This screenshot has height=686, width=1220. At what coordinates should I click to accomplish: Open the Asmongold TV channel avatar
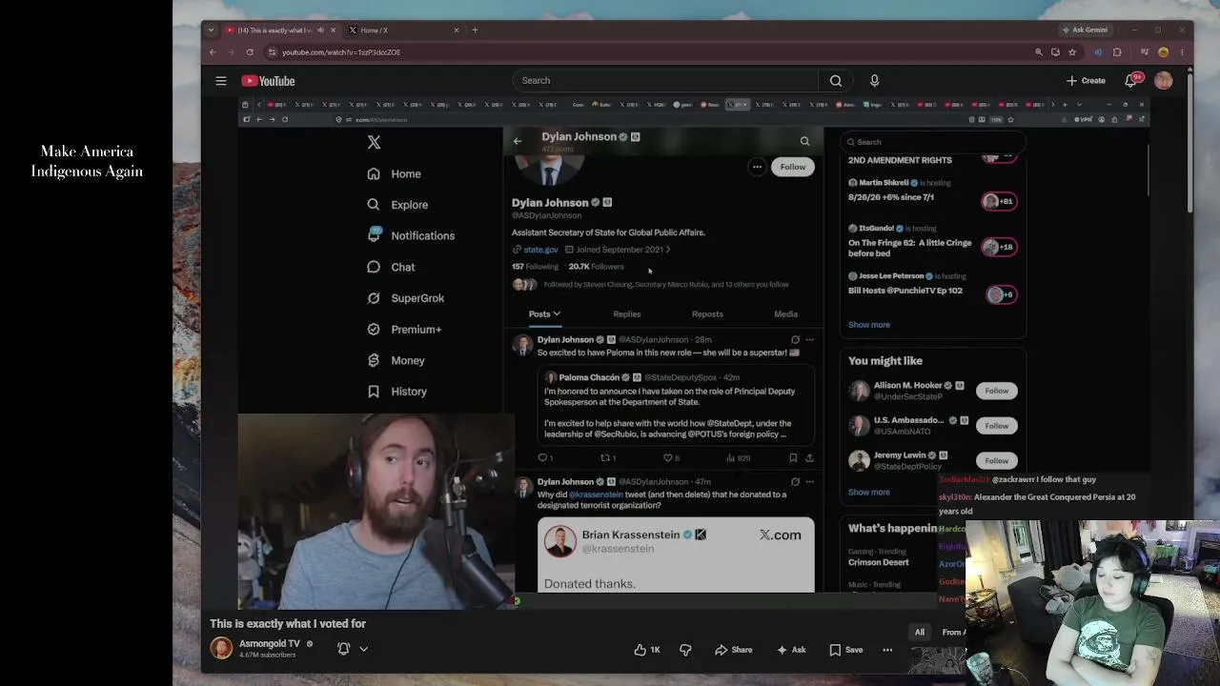(221, 649)
